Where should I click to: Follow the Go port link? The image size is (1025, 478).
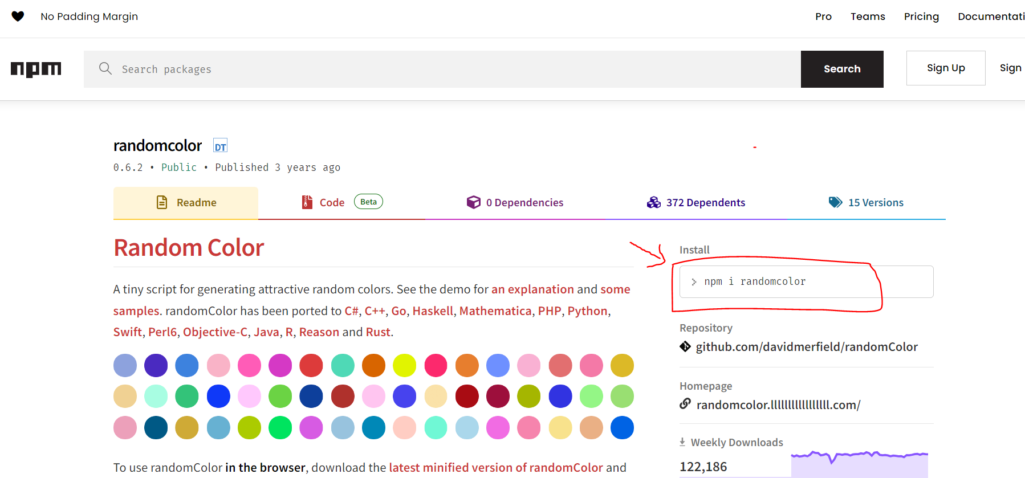tap(398, 311)
